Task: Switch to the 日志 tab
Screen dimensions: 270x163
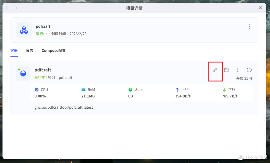Action: [29, 51]
